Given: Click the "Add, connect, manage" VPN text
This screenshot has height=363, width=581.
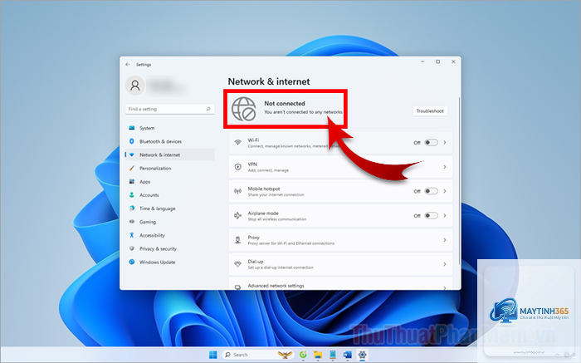Looking at the screenshot, I should tap(268, 170).
